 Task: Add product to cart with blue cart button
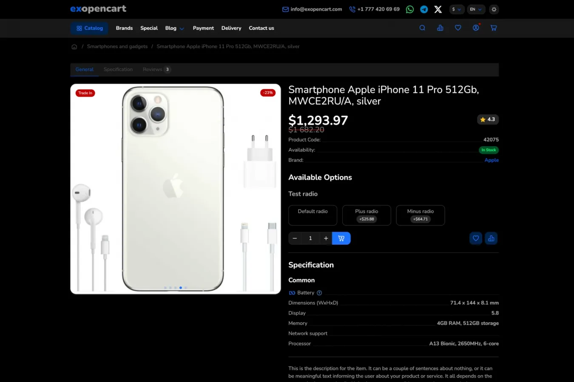341,238
